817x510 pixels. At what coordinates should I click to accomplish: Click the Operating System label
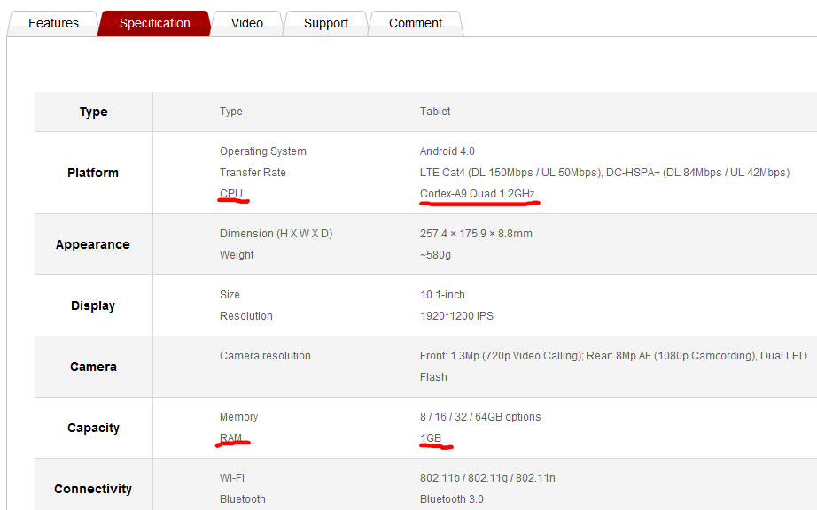[x=262, y=151]
